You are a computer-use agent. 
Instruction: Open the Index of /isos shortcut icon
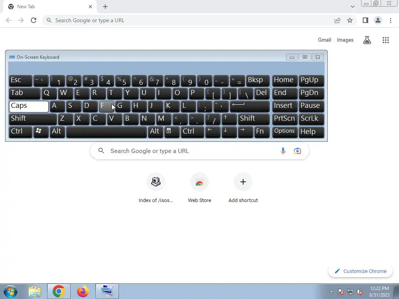156,181
